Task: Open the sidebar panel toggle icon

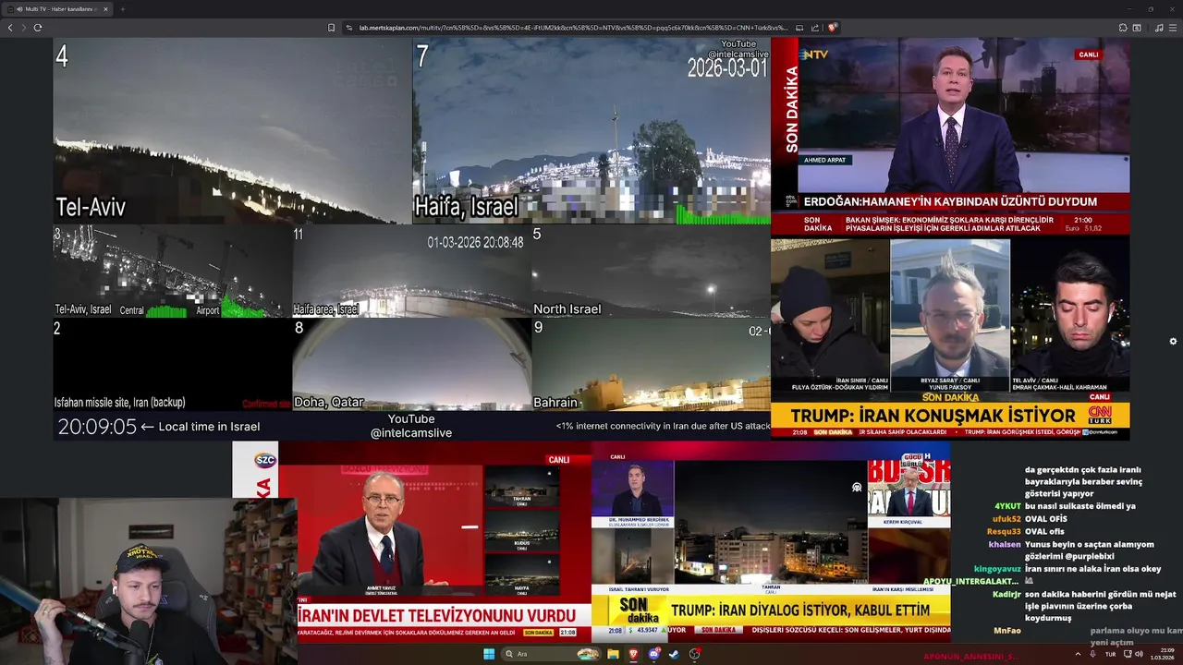Action: [1137, 28]
